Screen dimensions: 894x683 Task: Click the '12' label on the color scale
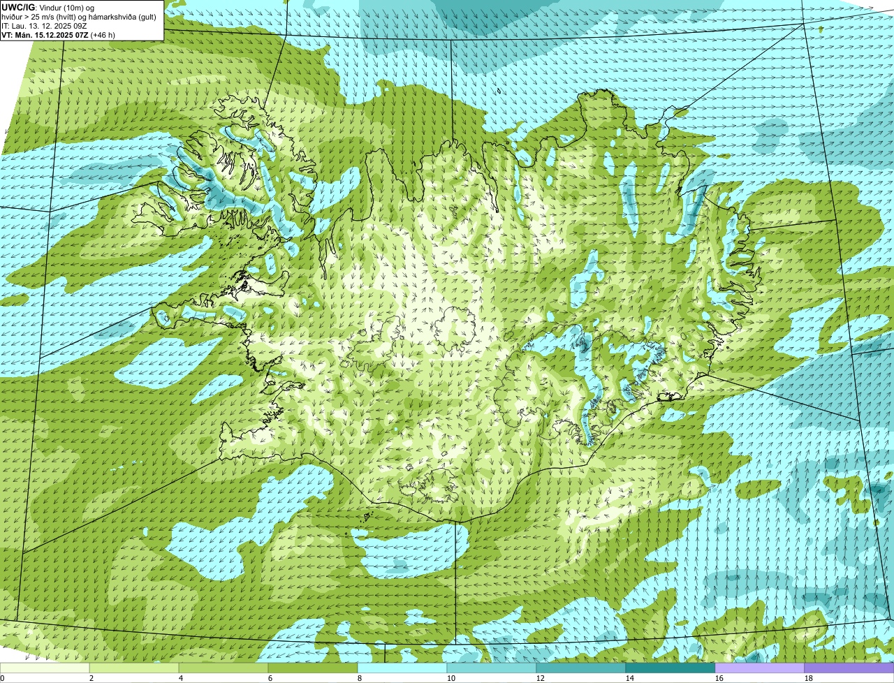point(541,678)
